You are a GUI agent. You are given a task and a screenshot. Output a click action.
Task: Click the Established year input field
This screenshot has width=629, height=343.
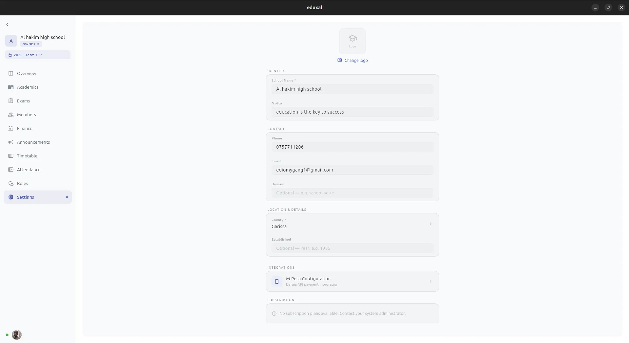tap(352, 248)
